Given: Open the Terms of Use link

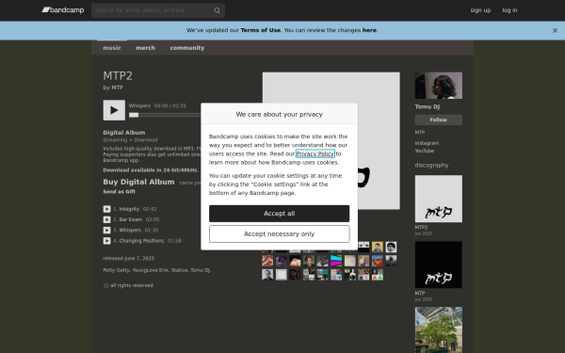Looking at the screenshot, I should click(261, 30).
